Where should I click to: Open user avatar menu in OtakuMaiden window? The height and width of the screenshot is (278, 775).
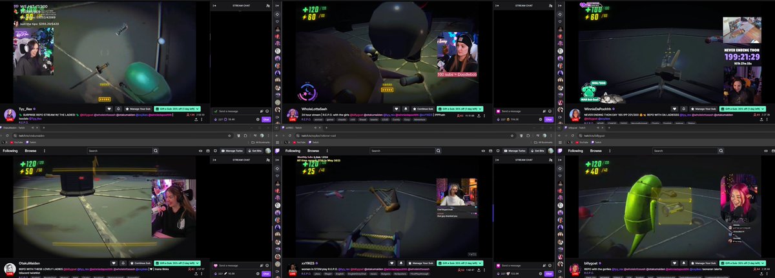[269, 150]
